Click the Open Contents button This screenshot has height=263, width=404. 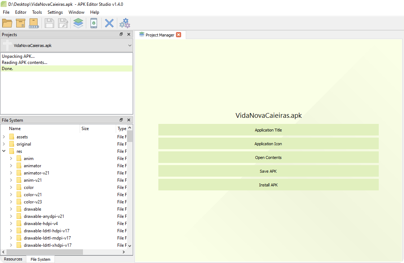pyautogui.click(x=268, y=158)
